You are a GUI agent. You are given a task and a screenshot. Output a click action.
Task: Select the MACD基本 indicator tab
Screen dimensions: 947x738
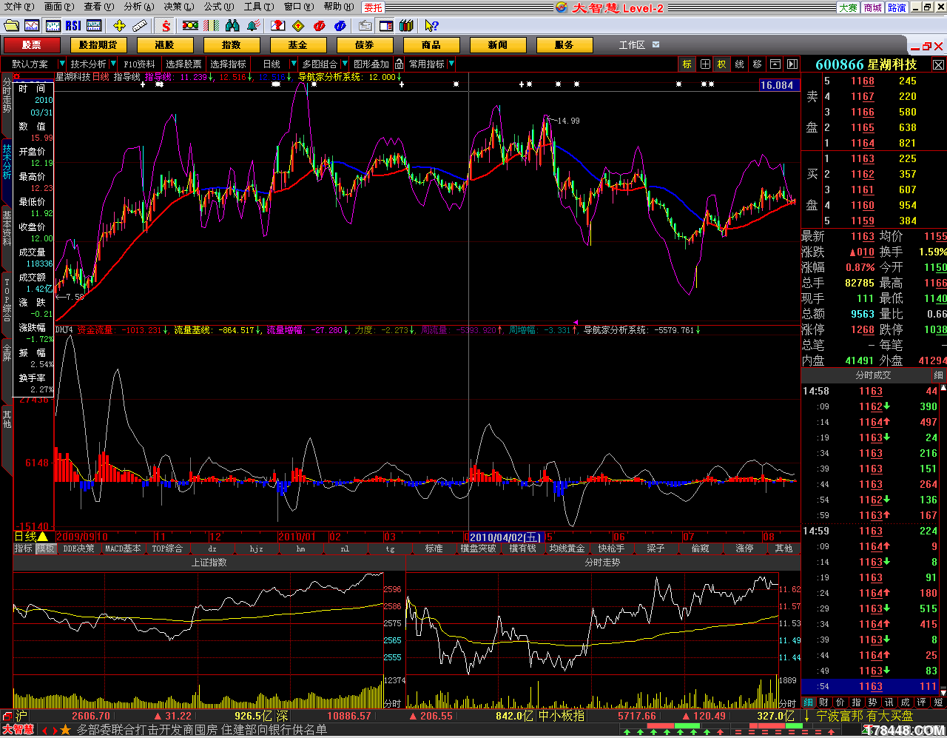pos(123,549)
